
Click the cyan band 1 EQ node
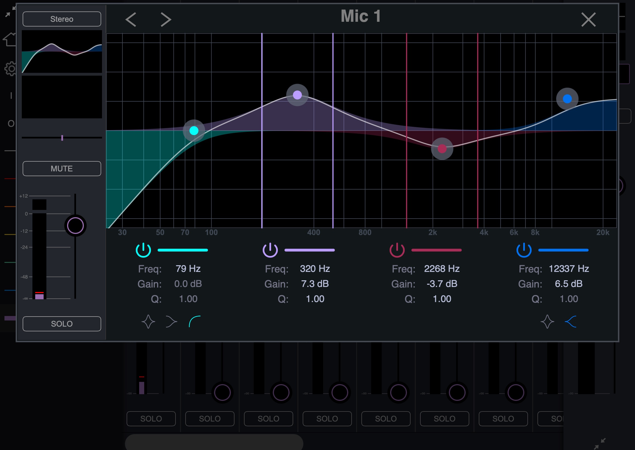[194, 131]
